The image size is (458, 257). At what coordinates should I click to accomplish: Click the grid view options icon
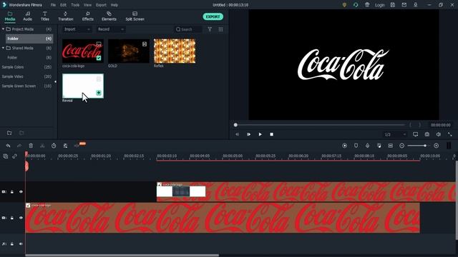pyautogui.click(x=220, y=29)
